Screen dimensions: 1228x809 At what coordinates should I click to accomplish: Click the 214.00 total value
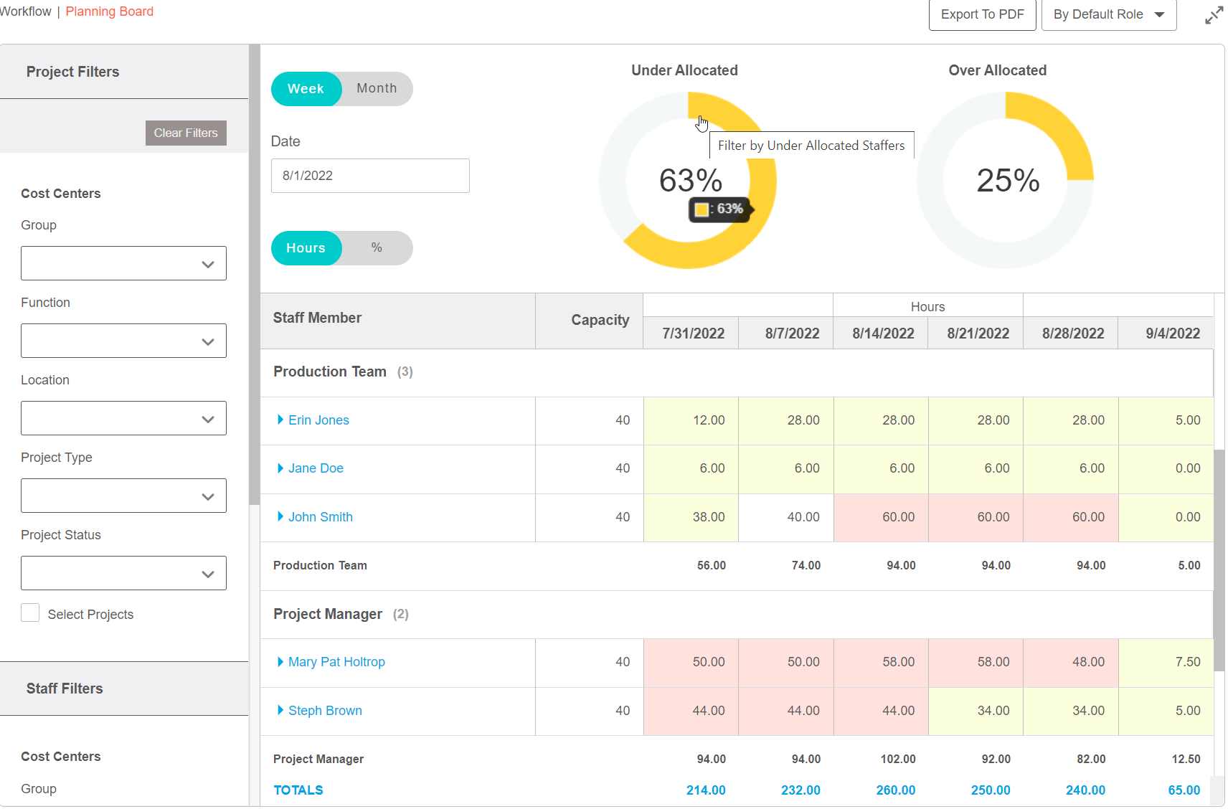(706, 790)
